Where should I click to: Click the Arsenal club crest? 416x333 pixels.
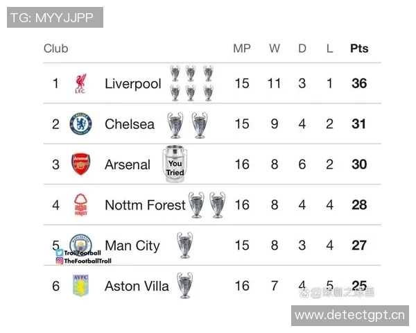coord(80,164)
